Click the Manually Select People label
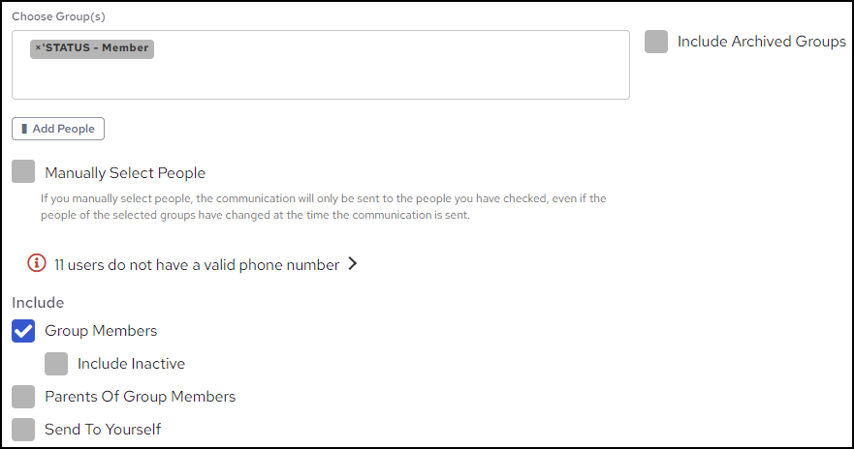The height and width of the screenshot is (449, 854). click(x=125, y=173)
